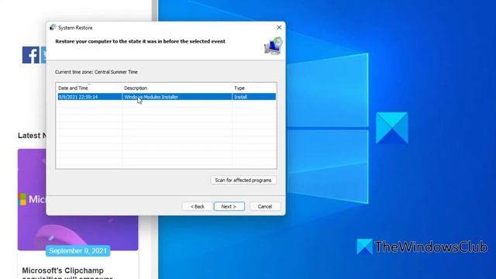This screenshot has width=496, height=279.
Task: Sort by Type column header
Action: (254, 88)
